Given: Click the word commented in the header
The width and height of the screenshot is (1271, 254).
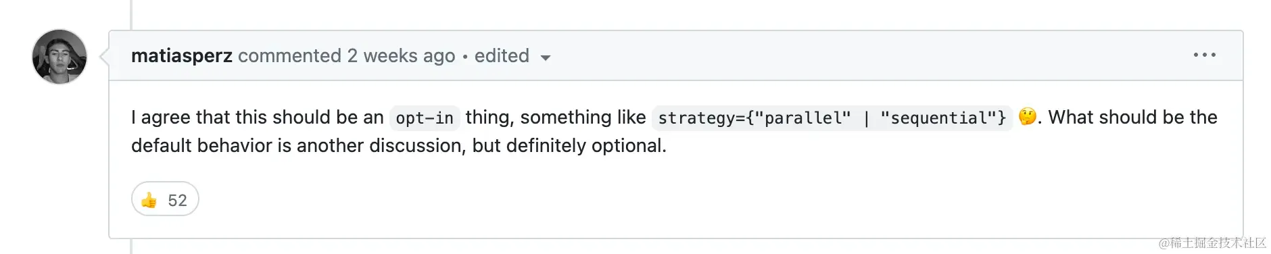Looking at the screenshot, I should [x=289, y=55].
